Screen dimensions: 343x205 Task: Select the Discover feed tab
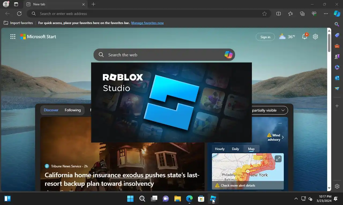(x=51, y=110)
